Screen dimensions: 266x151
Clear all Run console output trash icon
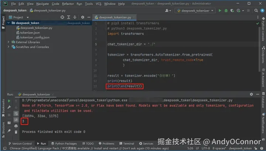pyautogui.click(x=16, y=132)
